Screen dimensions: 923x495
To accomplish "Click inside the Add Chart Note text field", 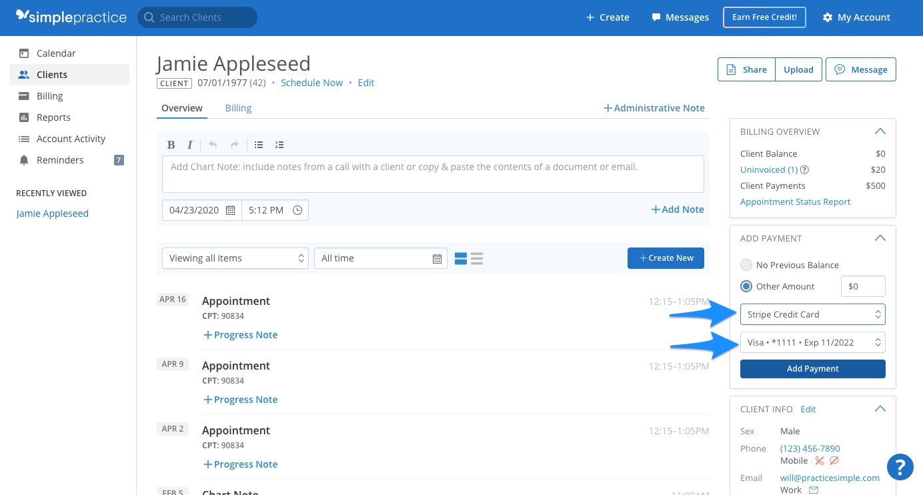I will pyautogui.click(x=433, y=173).
